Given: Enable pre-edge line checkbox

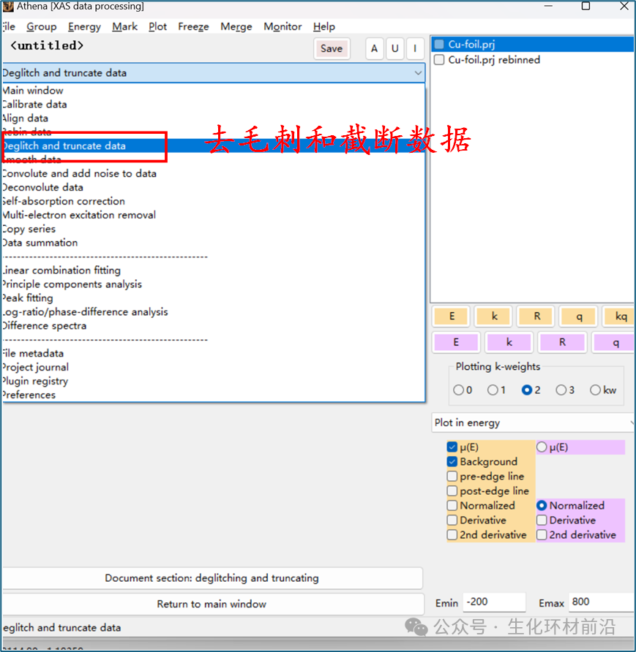Looking at the screenshot, I should pos(452,476).
